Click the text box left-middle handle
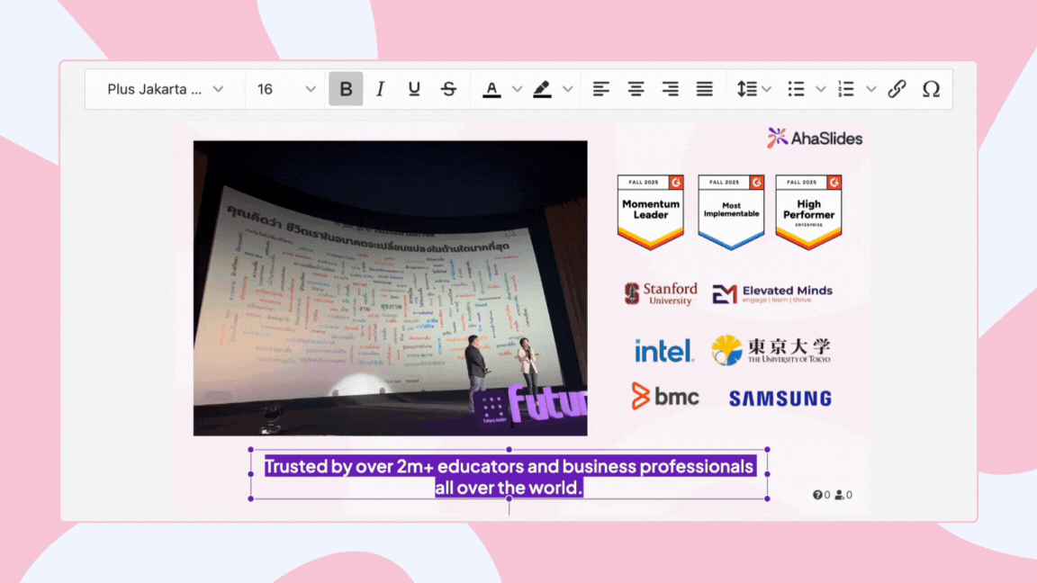 (250, 474)
